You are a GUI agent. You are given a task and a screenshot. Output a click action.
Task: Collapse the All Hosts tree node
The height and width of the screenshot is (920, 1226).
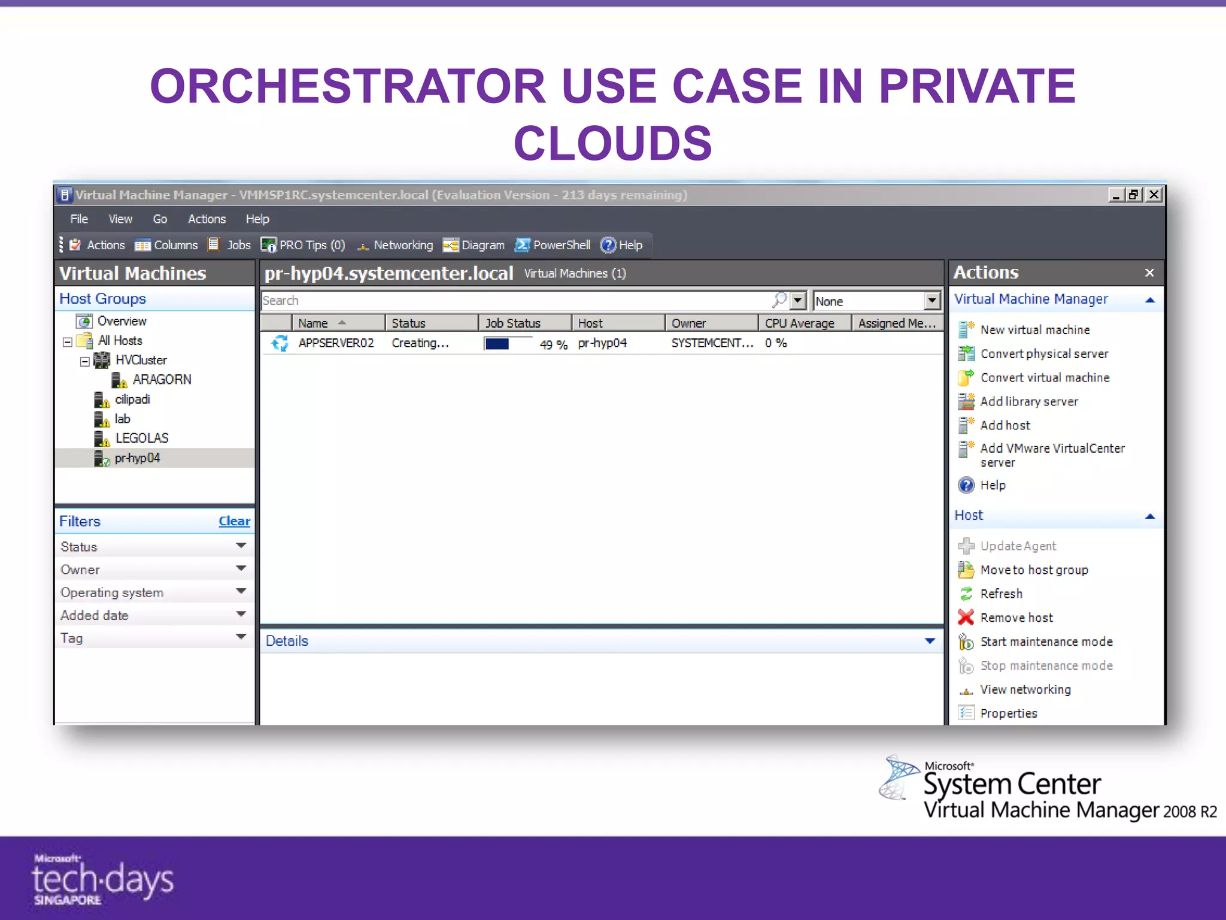(x=68, y=341)
